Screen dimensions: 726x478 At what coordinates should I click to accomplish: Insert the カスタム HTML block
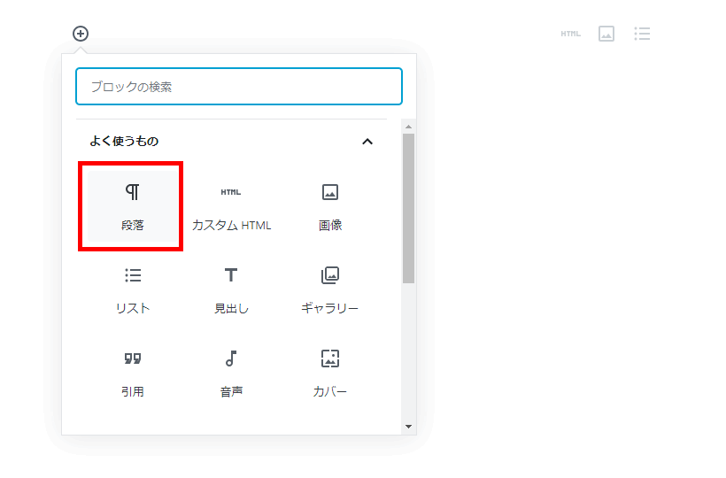tap(231, 206)
